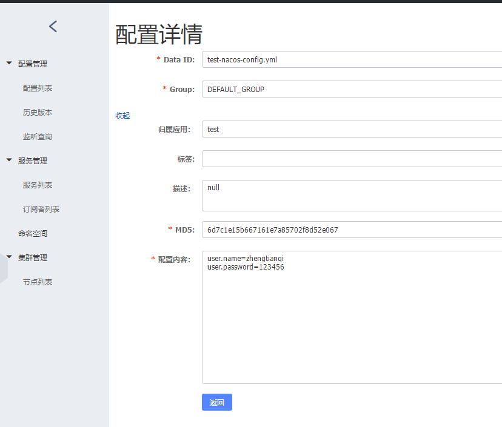Image resolution: width=502 pixels, height=427 pixels.
Task: Click the 描述 text area
Action: (352, 195)
